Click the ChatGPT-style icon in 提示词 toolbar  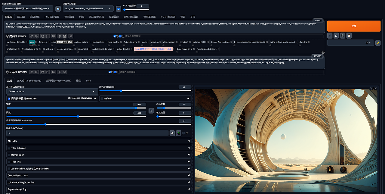click(71, 36)
